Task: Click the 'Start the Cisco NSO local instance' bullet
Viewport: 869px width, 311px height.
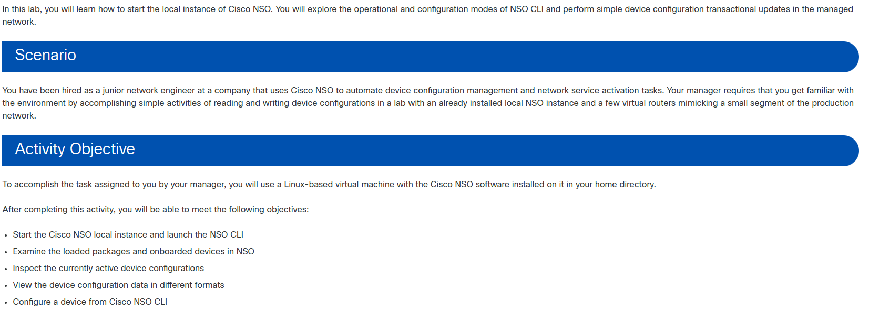Action: tap(128, 234)
